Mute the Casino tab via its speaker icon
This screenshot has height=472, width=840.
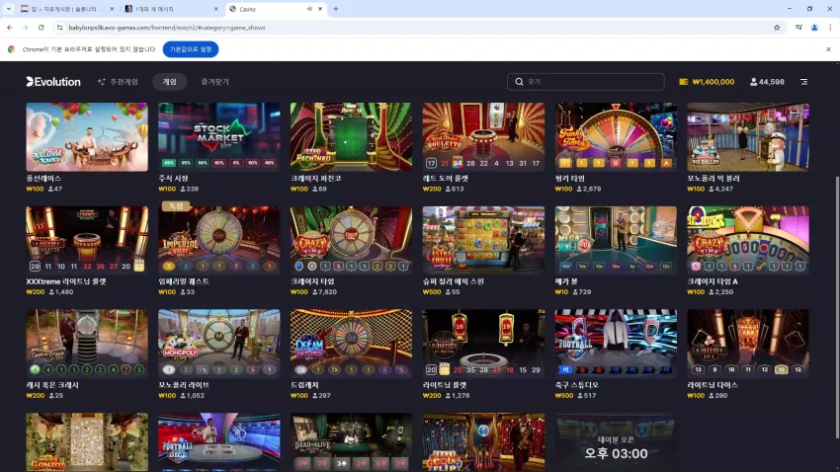click(309, 9)
